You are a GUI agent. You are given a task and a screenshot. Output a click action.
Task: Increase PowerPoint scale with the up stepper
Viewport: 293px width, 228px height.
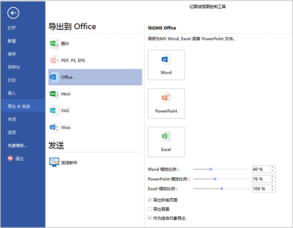272,177
